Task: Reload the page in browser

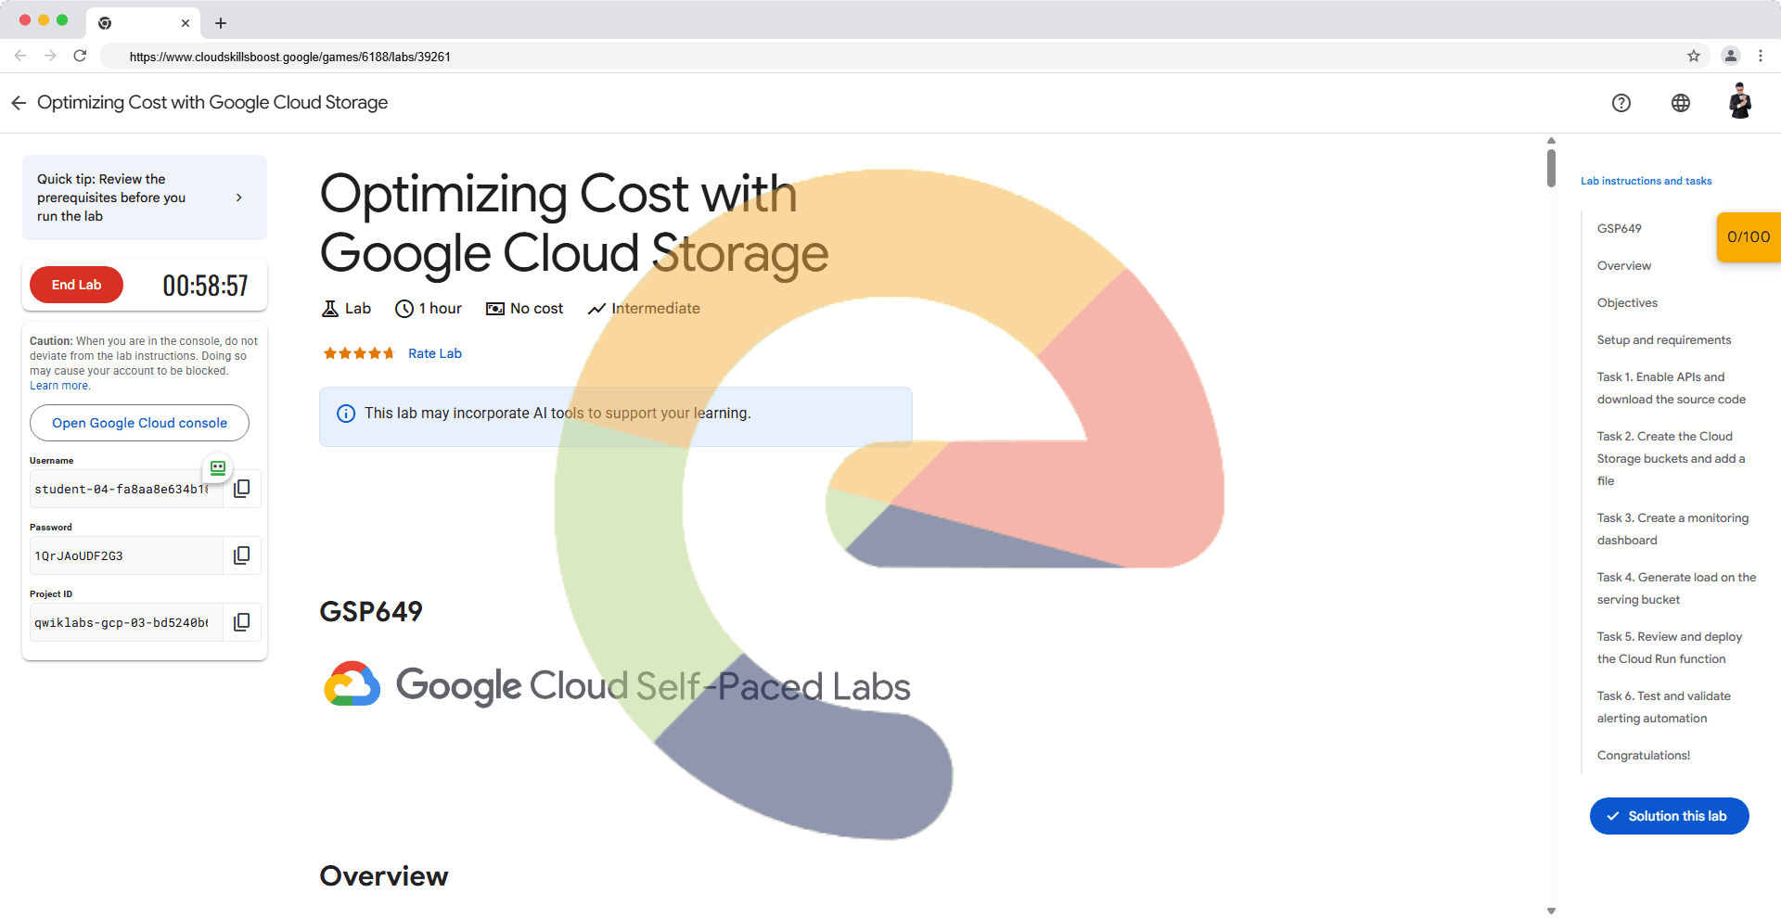Action: pos(81,56)
